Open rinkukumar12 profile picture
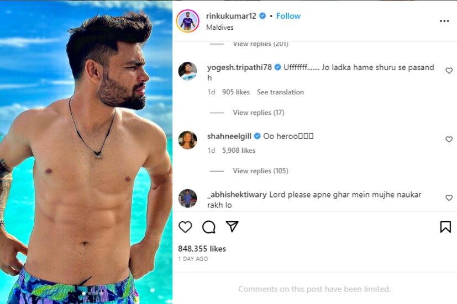The image size is (457, 304). pyautogui.click(x=188, y=21)
